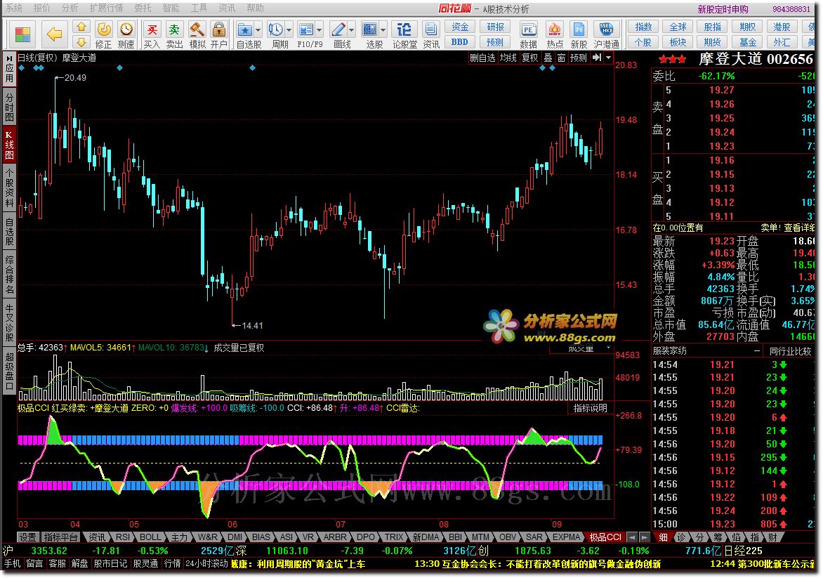The image size is (823, 578).
Task: Select the BOLL indicator tab
Action: (x=150, y=537)
